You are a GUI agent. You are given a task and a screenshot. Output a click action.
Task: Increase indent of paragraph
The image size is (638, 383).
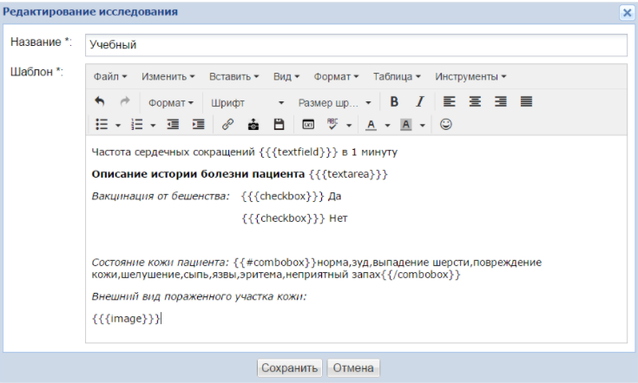click(x=199, y=124)
